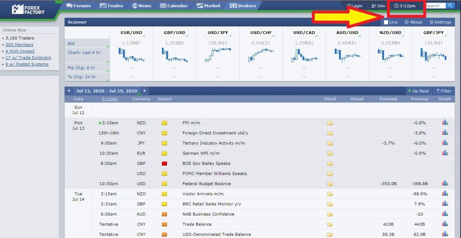The height and width of the screenshot is (238, 461).
Task: Open detail folder for FPI m/m
Action: (330, 123)
